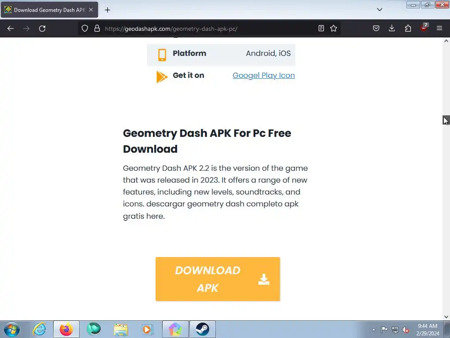This screenshot has height=338, width=450.
Task: Toggle reader view icon
Action: (321, 29)
